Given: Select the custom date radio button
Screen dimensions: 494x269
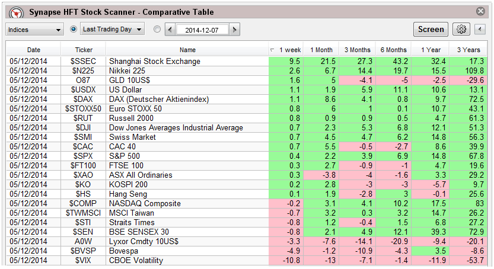Looking at the screenshot, I should coord(157,29).
